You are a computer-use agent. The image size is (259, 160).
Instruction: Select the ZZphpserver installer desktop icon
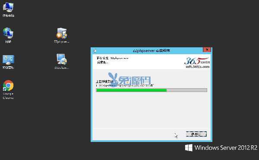point(61,35)
